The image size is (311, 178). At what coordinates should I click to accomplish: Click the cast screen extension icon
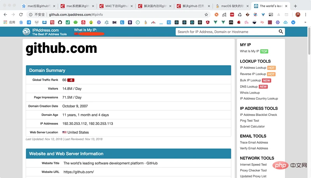tap(271, 14)
